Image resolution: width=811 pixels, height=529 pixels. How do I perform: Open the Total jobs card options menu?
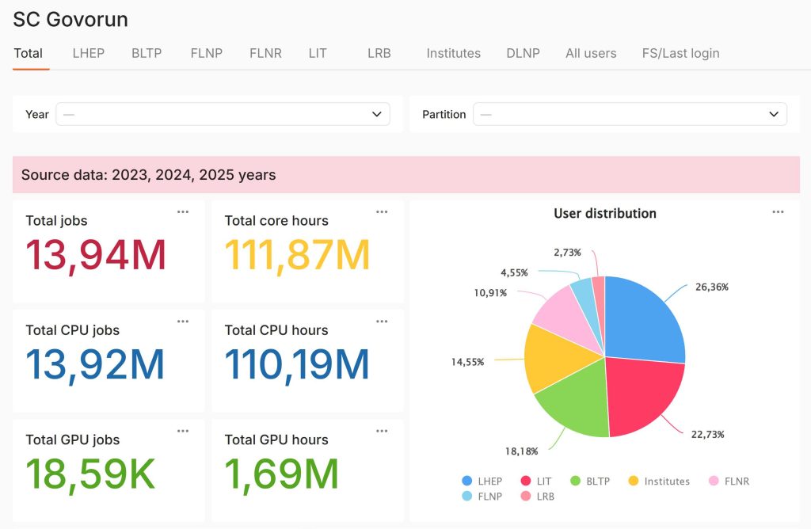183,212
